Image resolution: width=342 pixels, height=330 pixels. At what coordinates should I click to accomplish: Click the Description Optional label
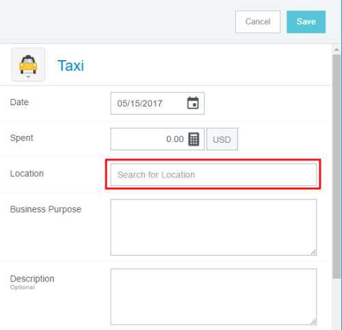[32, 282]
